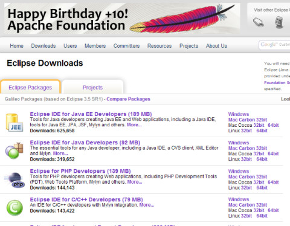The width and height of the screenshot is (290, 226).
Task: Download PHP Developers package for Windows
Action: [x=239, y=172]
